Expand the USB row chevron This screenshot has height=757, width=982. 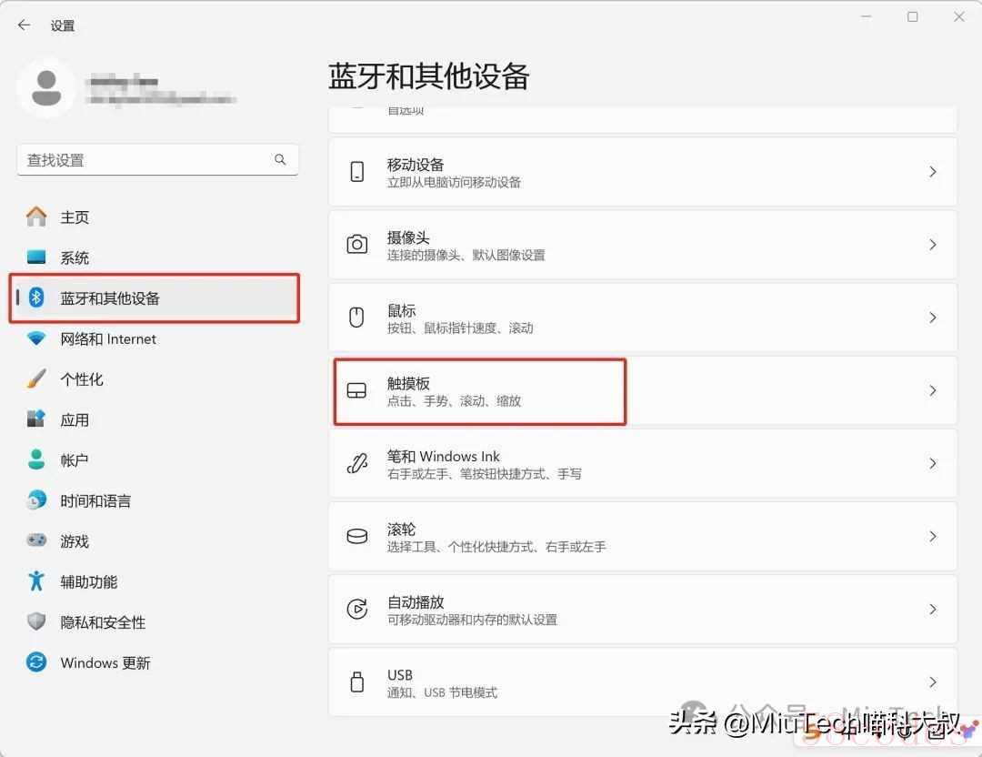(x=933, y=681)
